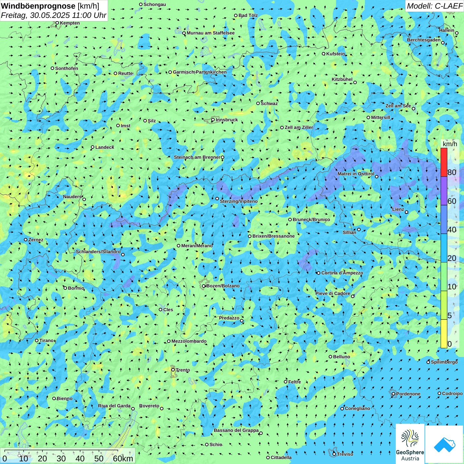Viewport: 464px width, 464px height.
Task: Click the Kufstein location dot
Action: [x=324, y=54]
